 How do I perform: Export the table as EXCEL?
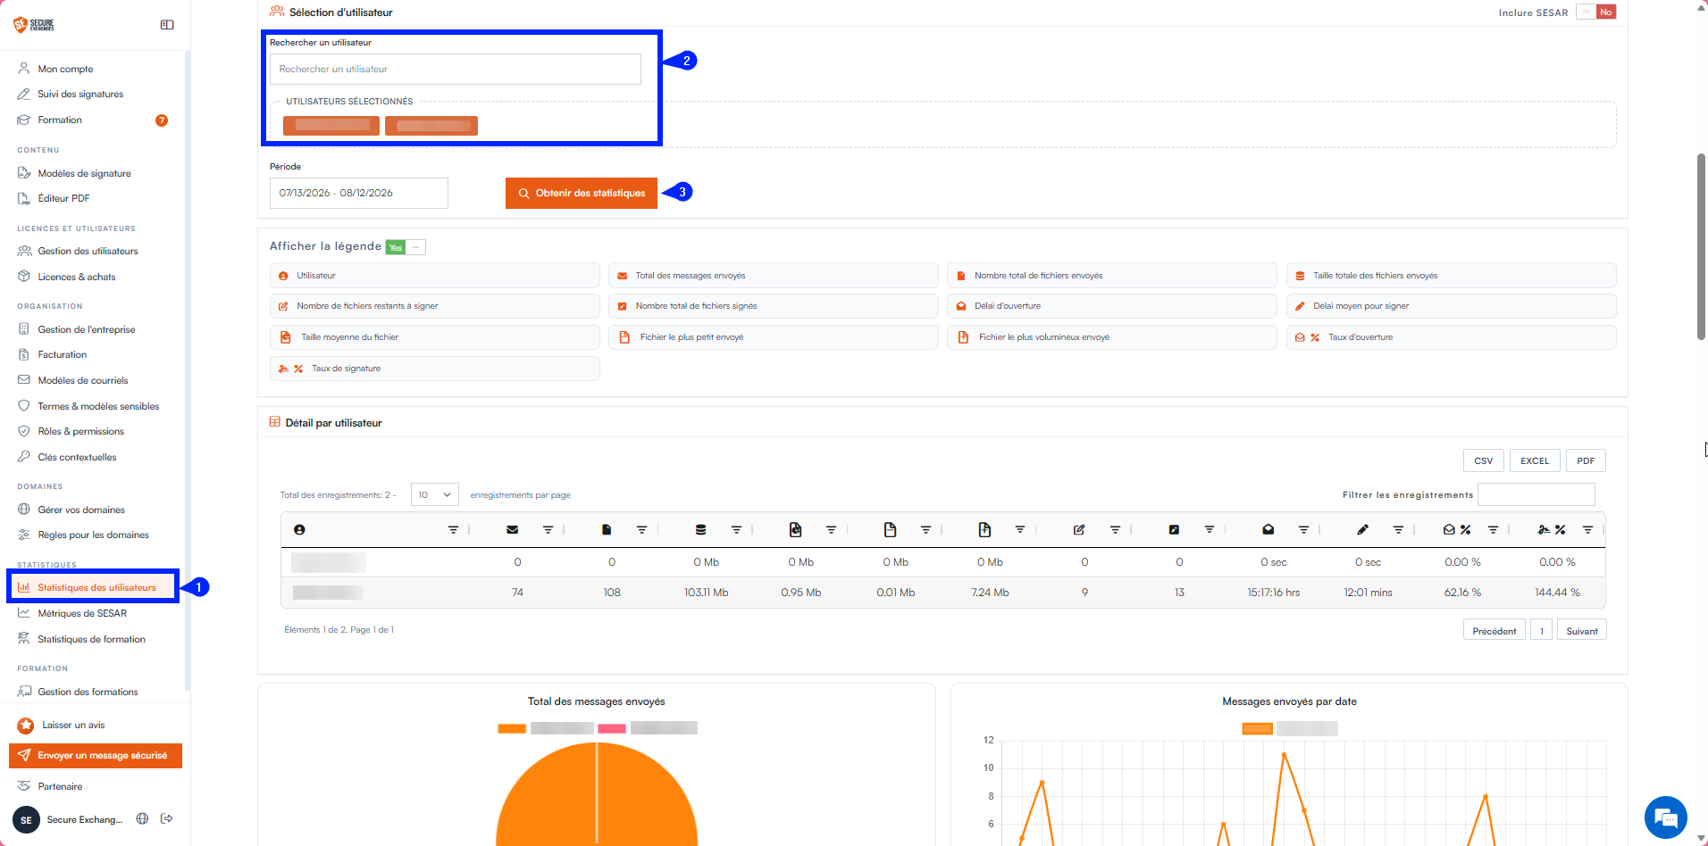point(1535,460)
